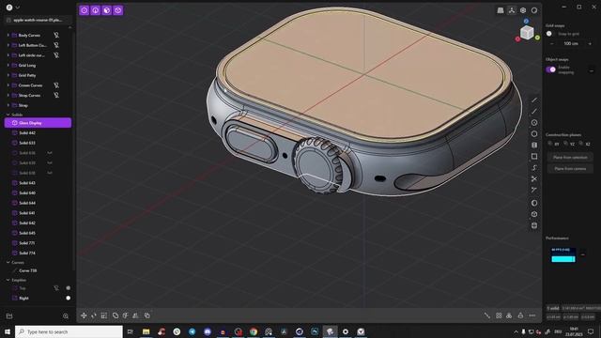The height and width of the screenshot is (338, 601).
Task: Collapse the Curves section
Action: pos(8,263)
